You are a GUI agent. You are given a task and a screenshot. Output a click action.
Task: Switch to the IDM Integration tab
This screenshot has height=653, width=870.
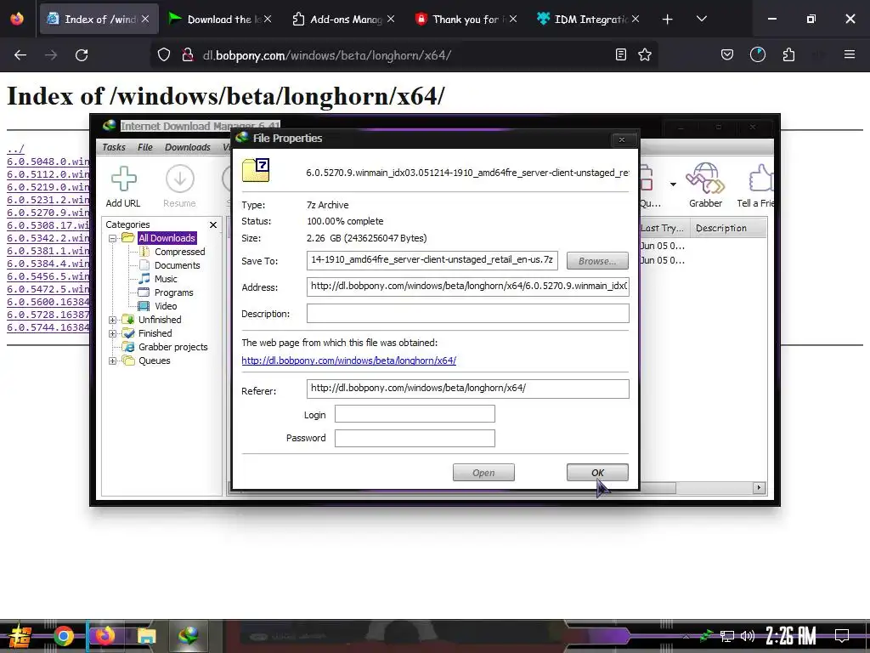coord(588,20)
